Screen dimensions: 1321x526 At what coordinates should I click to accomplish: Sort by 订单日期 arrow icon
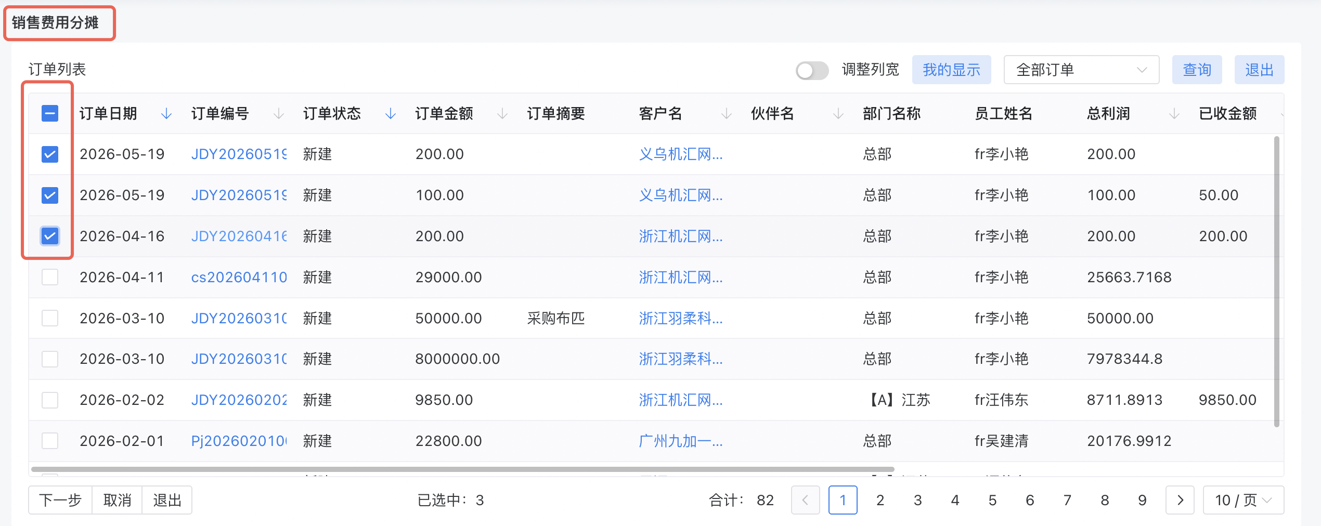coord(166,113)
